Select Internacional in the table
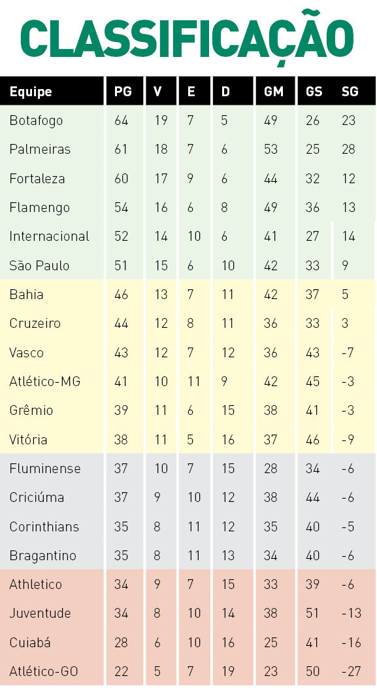 [49, 236]
